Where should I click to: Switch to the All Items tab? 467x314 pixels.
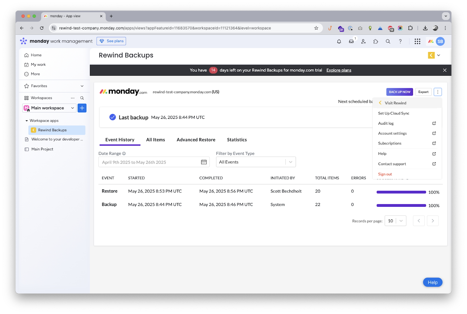click(x=156, y=140)
